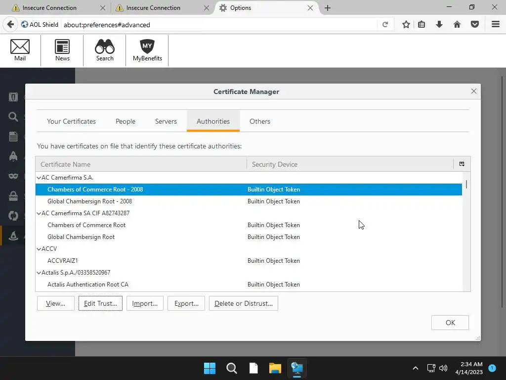The height and width of the screenshot is (380, 506).
Task: Open Content preferences sidebar document icon
Action: coord(13,137)
